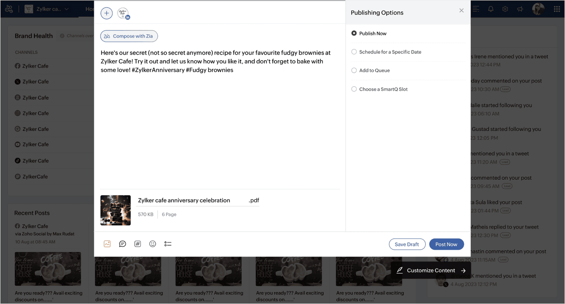Click the megaphone announcements icon
This screenshot has height=304, width=565.
coord(520,9)
